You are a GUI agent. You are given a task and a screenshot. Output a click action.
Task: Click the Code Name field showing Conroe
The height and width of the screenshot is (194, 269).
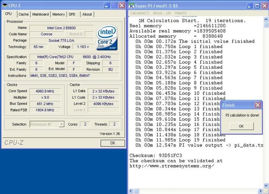click(x=46, y=34)
